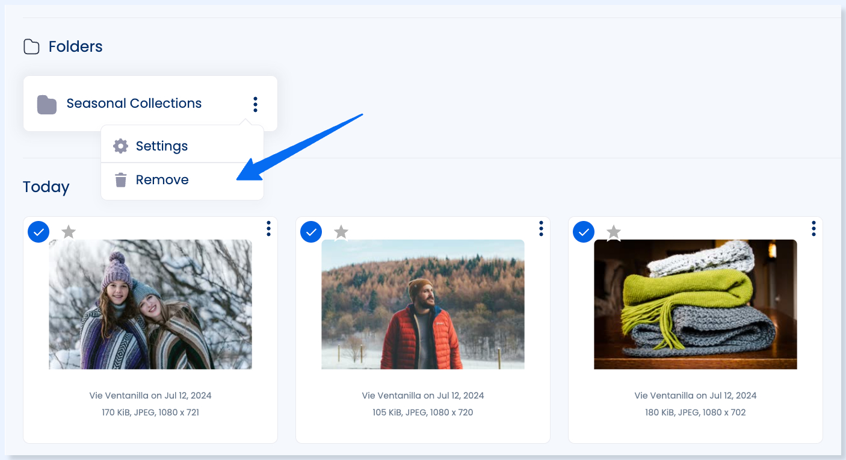Click the folder outline icon beside the Folders heading
Viewport: 846px width, 460px height.
[x=31, y=46]
